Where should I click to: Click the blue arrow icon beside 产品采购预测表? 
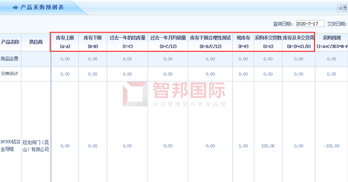(15, 7)
